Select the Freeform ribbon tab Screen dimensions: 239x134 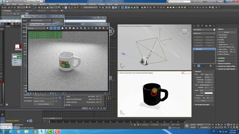point(18,11)
